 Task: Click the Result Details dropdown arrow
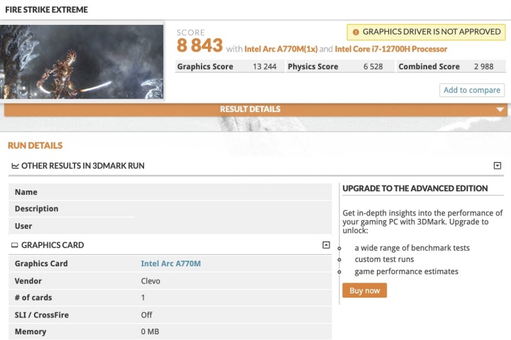coord(500,110)
